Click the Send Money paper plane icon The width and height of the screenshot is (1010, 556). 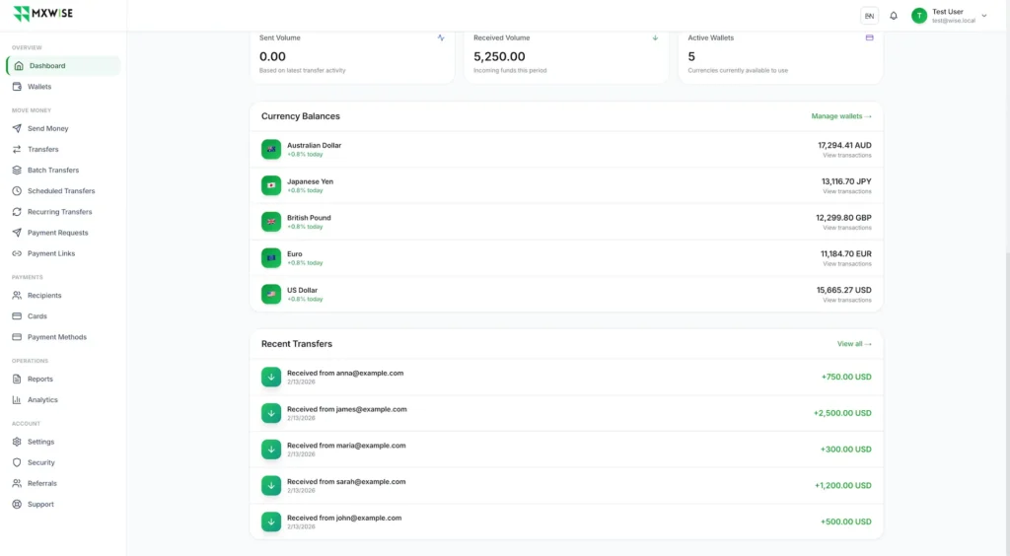click(17, 128)
